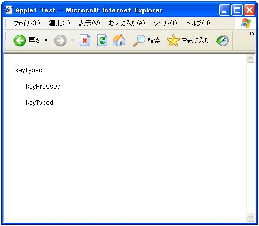Viewport: 259px width, 226px height.
Task: Click the grayed Forward arrow button
Action: (x=60, y=41)
